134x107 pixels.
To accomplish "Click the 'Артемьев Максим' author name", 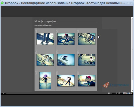I will point(43,25).
